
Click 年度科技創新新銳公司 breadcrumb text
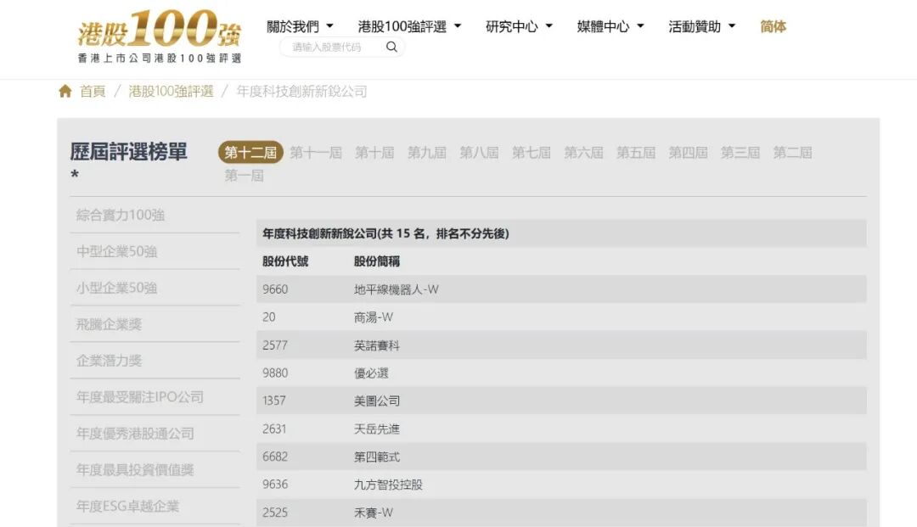point(301,91)
